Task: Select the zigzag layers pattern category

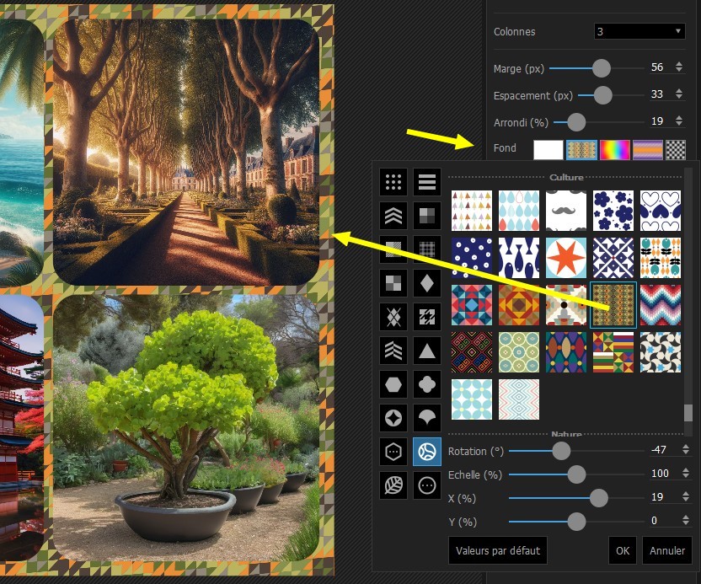Action: [x=393, y=351]
